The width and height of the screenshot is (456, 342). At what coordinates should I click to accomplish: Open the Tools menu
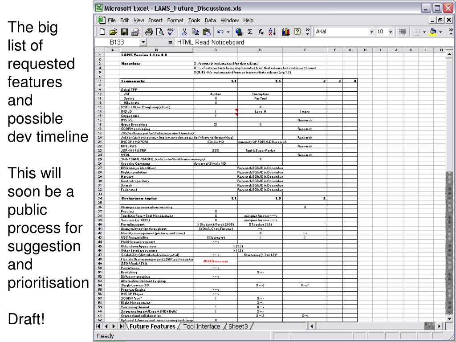(x=194, y=20)
